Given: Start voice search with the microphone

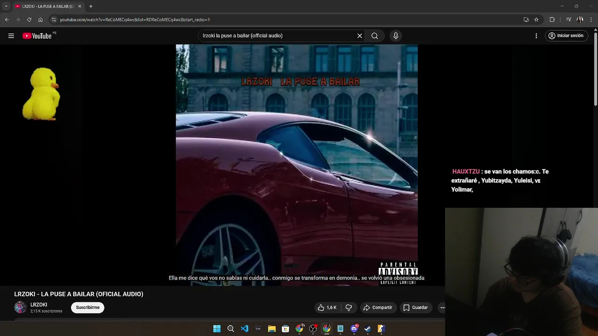Looking at the screenshot, I should 396,35.
